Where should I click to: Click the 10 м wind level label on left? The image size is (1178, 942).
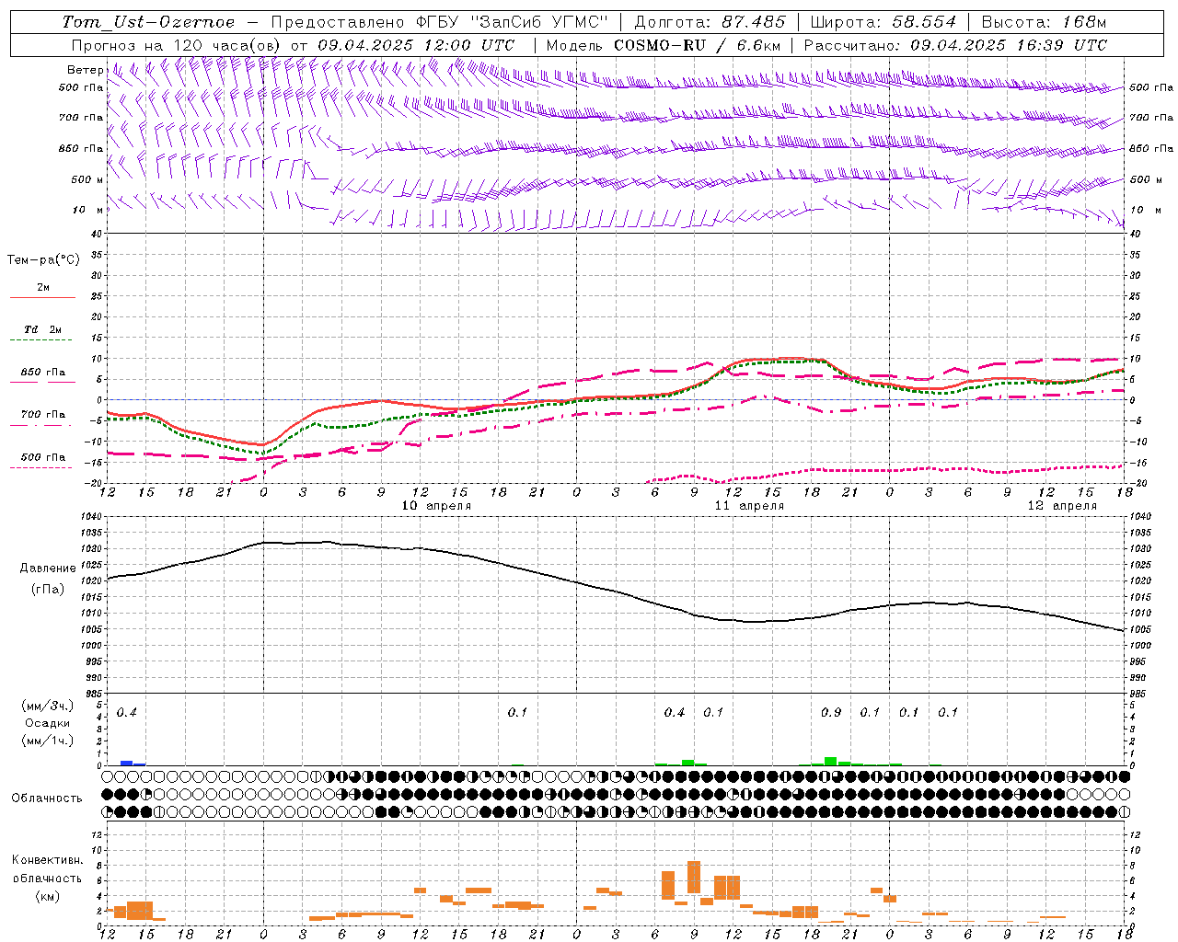point(87,210)
